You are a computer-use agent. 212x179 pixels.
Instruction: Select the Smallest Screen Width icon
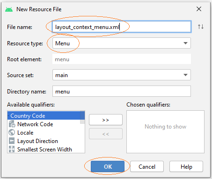[12, 149]
